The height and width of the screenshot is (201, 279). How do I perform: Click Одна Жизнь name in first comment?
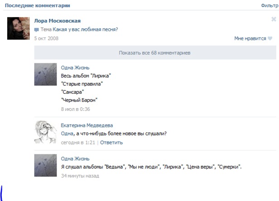(75, 68)
